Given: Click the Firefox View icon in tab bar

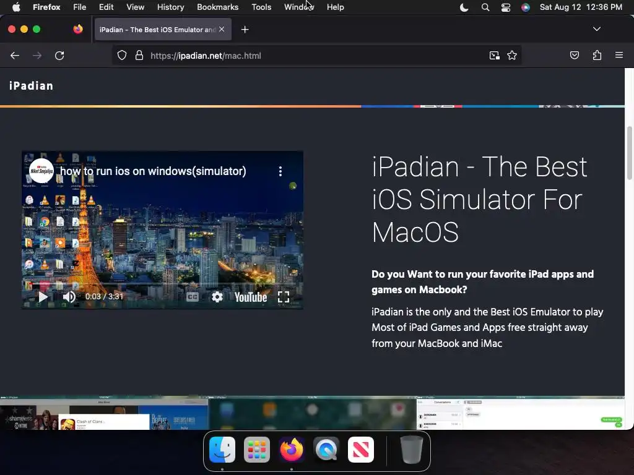Looking at the screenshot, I should (77, 29).
